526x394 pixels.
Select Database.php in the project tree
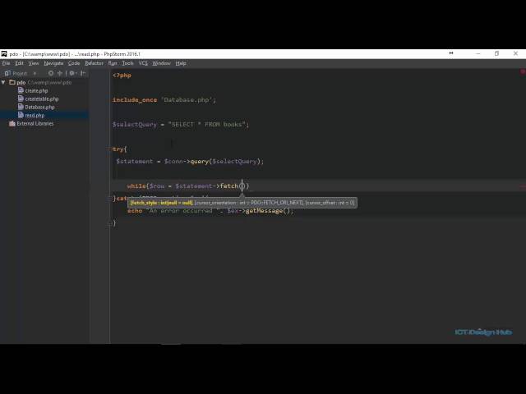pyautogui.click(x=39, y=107)
